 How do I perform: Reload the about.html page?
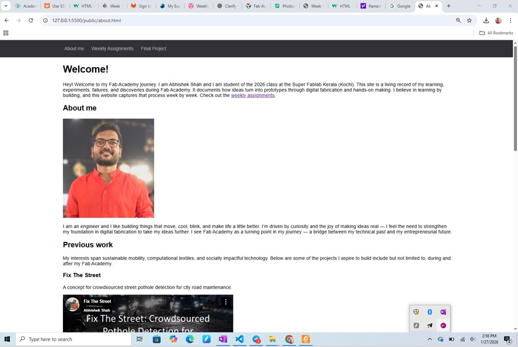(x=31, y=20)
